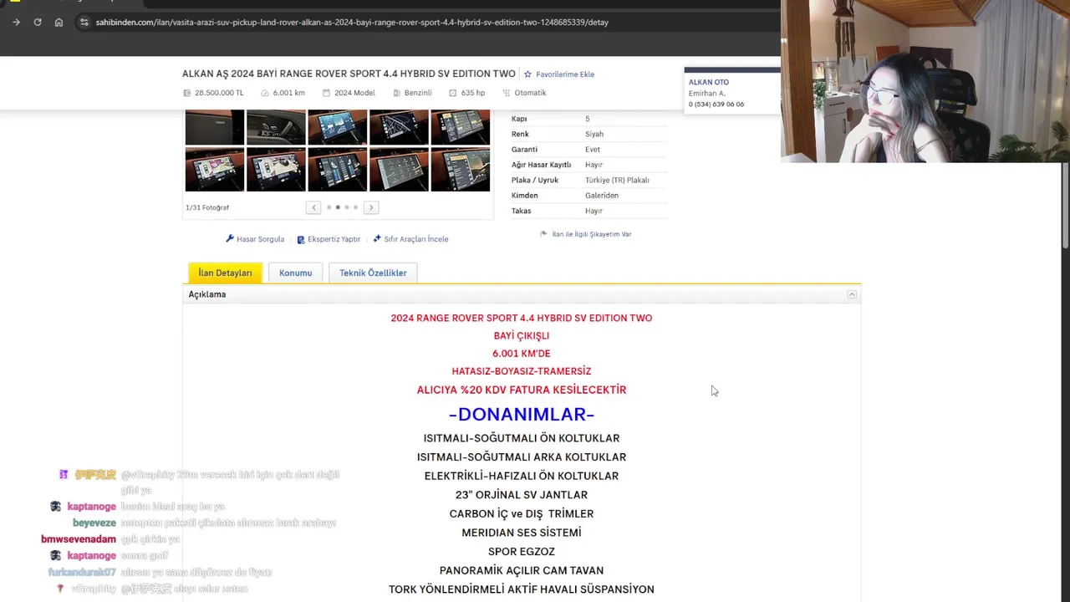Click the star icon for Favorilerime Ekle
The height and width of the screenshot is (602, 1070).
(x=527, y=74)
